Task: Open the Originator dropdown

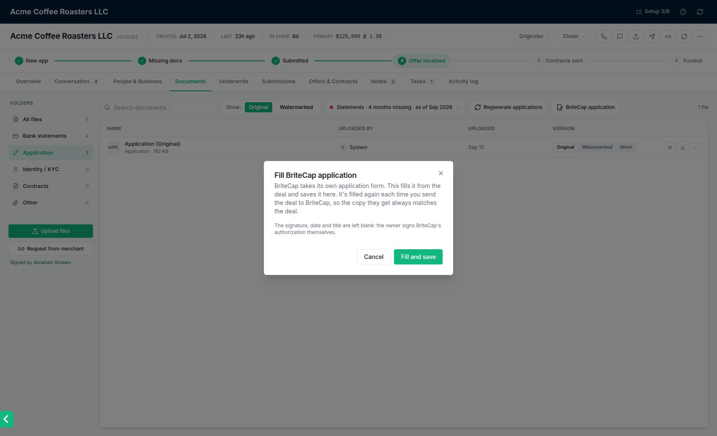Action: pos(534,36)
